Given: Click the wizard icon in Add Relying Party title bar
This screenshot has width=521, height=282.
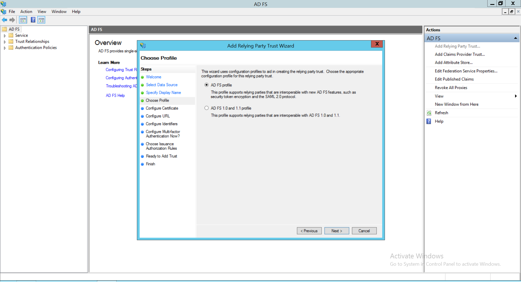Looking at the screenshot, I should 143,45.
